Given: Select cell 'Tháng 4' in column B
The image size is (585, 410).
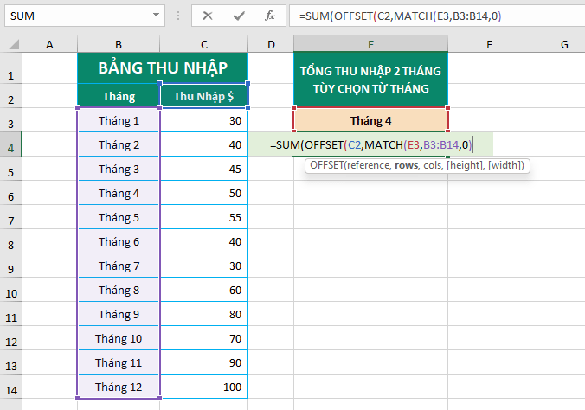Looking at the screenshot, I should (x=119, y=193).
